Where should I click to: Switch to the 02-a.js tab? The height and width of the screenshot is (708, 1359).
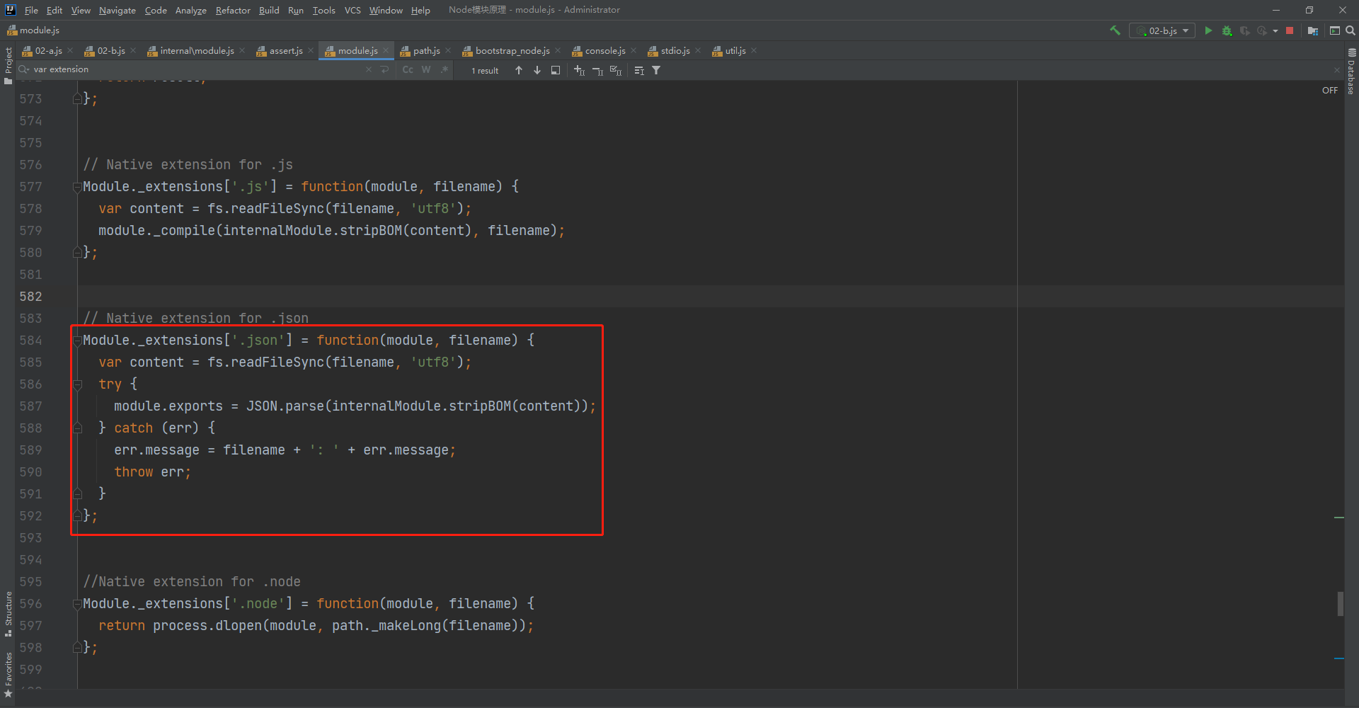49,51
